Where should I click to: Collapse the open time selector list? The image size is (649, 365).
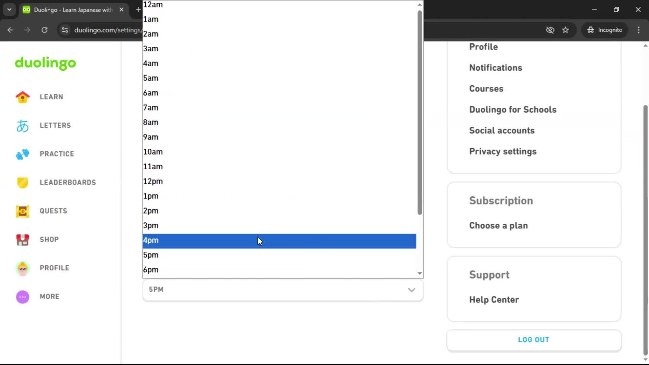coord(411,290)
